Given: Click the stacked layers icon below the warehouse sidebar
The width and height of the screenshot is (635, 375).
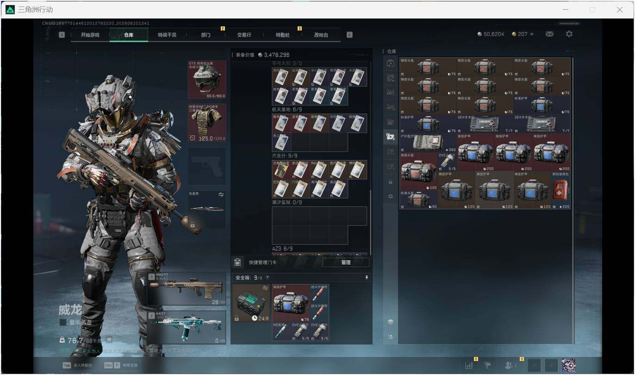Looking at the screenshot, I should pyautogui.click(x=391, y=322).
